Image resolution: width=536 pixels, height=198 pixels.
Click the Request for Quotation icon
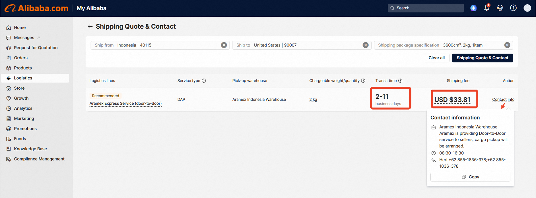pyautogui.click(x=9, y=48)
